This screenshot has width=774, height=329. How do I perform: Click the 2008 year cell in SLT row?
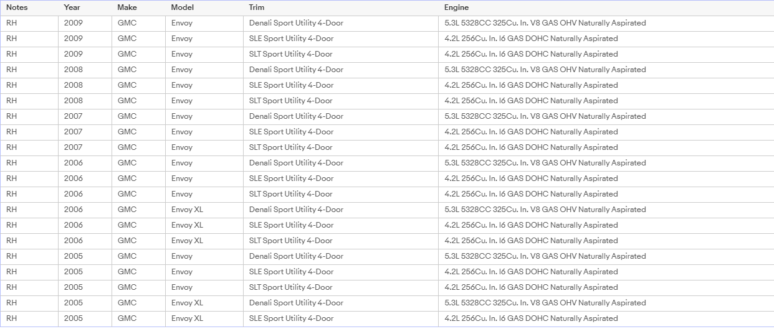[85, 101]
